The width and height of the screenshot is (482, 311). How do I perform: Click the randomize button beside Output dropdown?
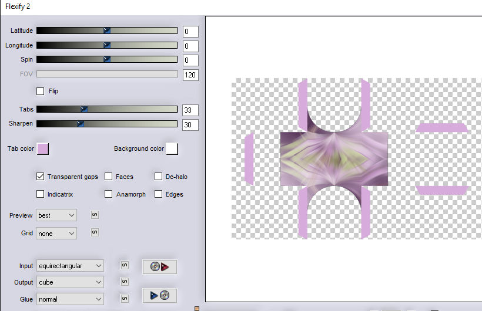click(x=125, y=281)
